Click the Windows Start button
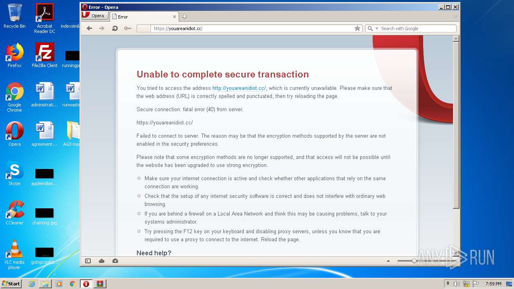 pos(11,283)
